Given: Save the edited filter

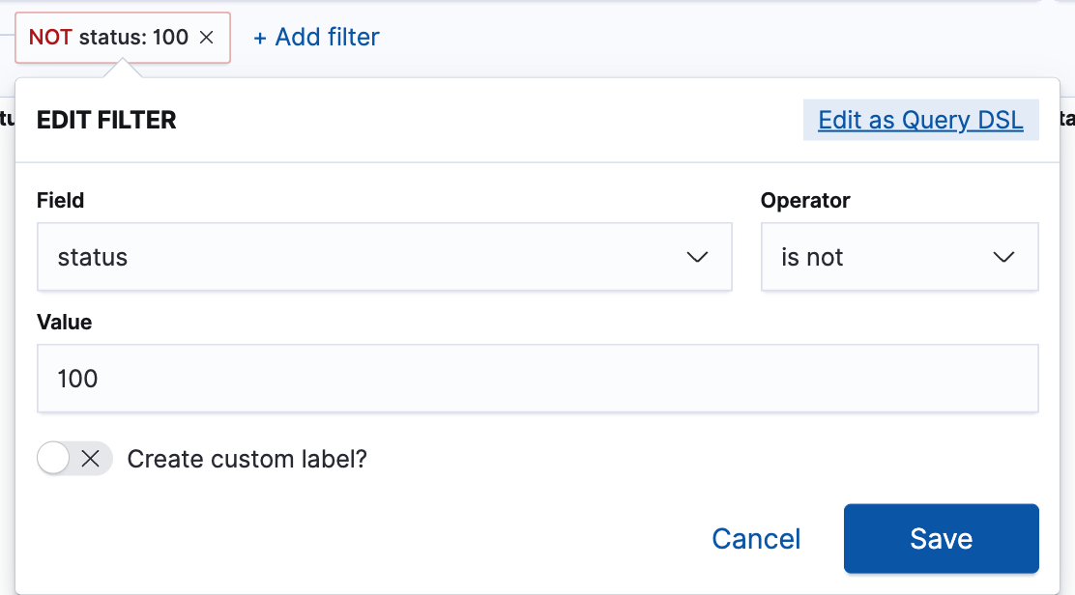Looking at the screenshot, I should pos(941,539).
